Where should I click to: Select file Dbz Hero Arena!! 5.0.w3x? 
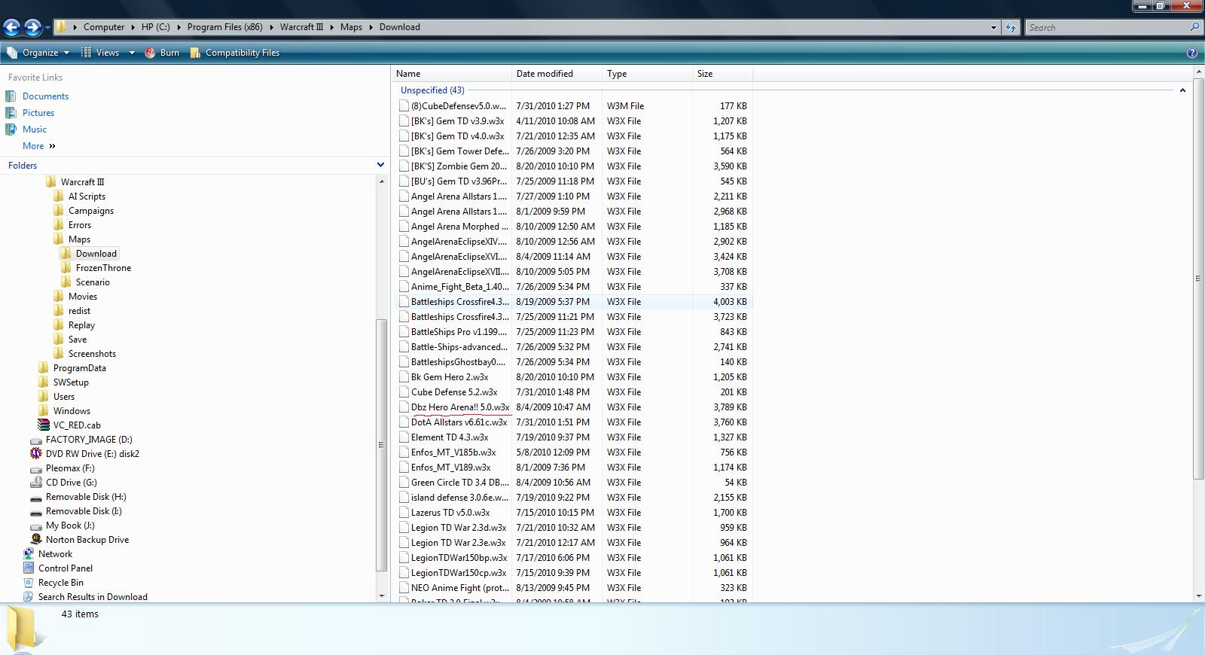[x=460, y=407]
